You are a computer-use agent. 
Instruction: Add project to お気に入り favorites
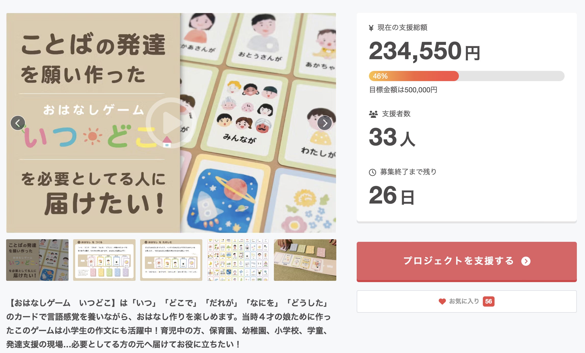[x=467, y=301]
